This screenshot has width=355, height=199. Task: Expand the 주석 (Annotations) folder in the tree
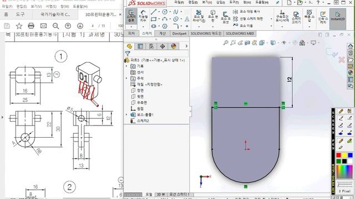(x=126, y=78)
